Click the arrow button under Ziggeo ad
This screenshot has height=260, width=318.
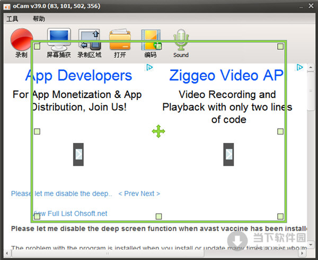point(228,155)
